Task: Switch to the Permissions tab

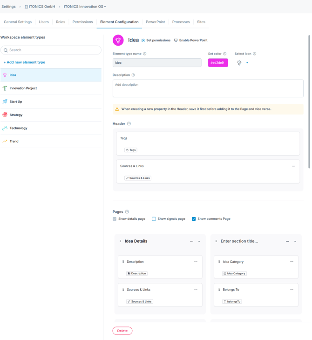Action: pyautogui.click(x=82, y=22)
